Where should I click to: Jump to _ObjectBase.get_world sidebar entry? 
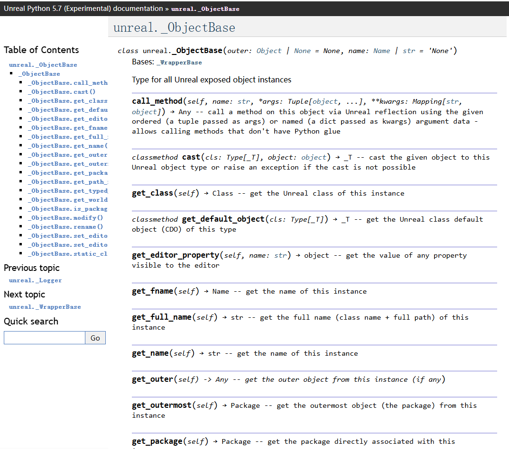(x=67, y=200)
